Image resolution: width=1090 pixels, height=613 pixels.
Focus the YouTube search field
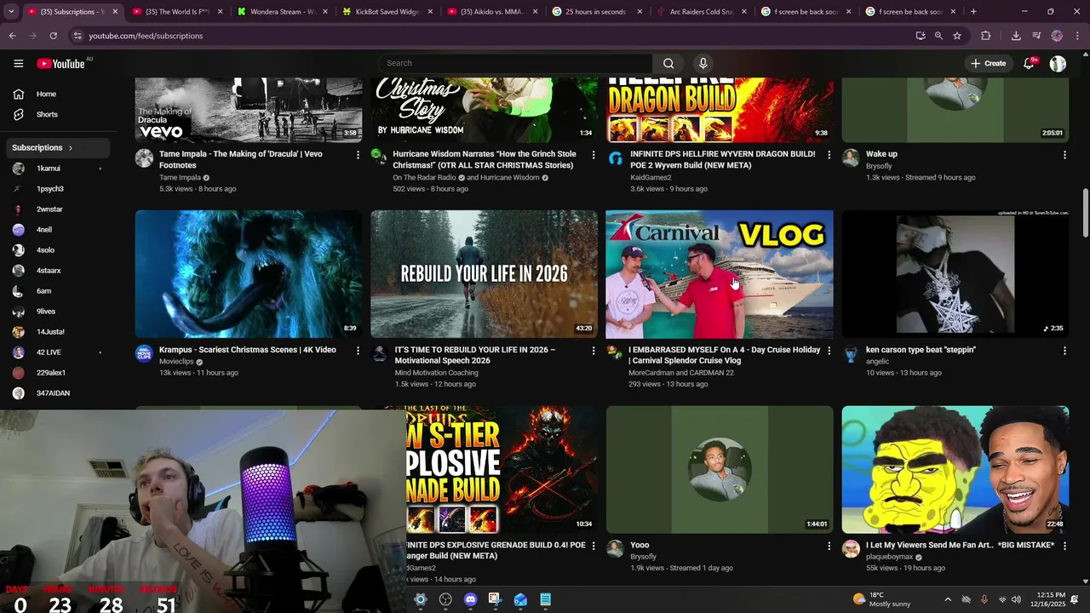[516, 63]
